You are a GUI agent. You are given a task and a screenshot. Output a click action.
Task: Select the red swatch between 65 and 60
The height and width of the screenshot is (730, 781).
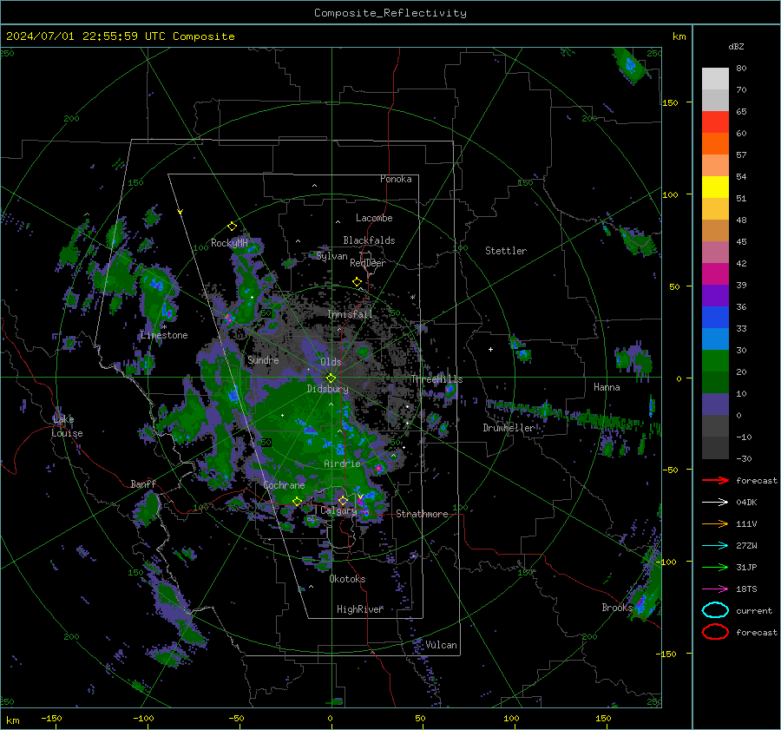pyautogui.click(x=715, y=122)
